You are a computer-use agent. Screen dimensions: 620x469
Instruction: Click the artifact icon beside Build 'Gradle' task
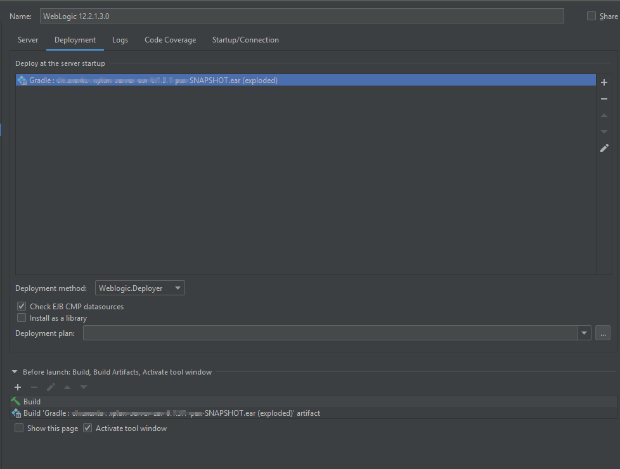point(16,413)
